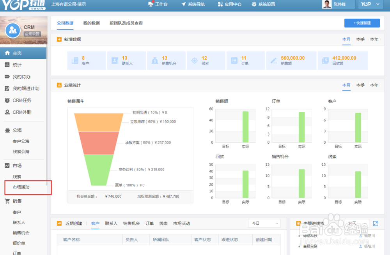
Task: Open the 应用设置 app settings link
Action: point(32,34)
